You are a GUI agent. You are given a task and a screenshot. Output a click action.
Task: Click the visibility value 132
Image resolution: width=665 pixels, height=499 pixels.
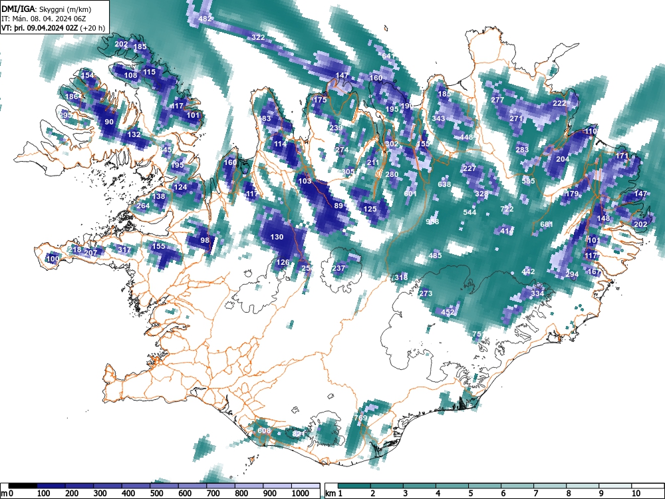(134, 134)
